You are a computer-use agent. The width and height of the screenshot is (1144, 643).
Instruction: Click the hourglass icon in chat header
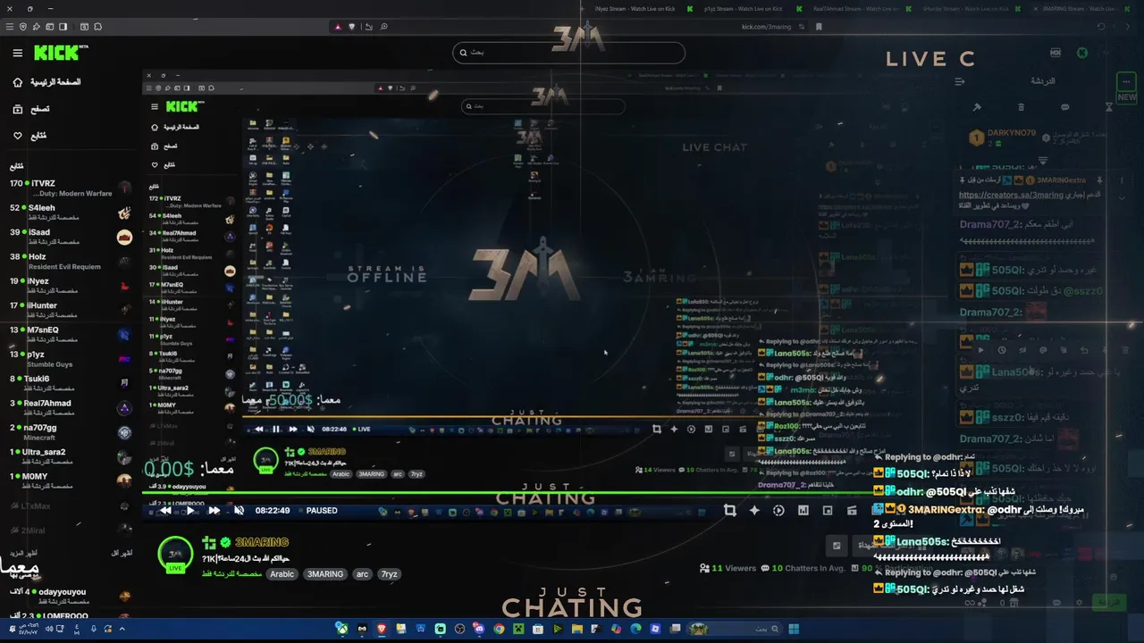point(1109,107)
